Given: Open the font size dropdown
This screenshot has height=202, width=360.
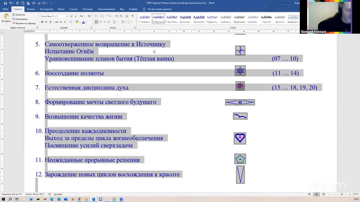Looking at the screenshot, I should pyautogui.click(x=67, y=16).
